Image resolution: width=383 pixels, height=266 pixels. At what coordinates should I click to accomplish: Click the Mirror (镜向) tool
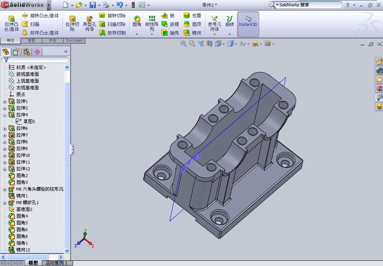pos(192,33)
